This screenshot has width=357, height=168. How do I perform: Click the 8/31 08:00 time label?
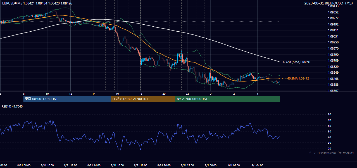pos(24,165)
